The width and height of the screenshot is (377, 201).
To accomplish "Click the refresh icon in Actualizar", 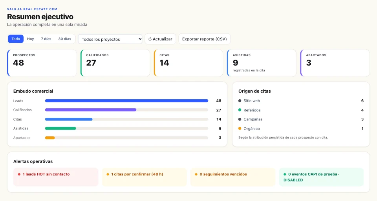I will click(x=150, y=39).
